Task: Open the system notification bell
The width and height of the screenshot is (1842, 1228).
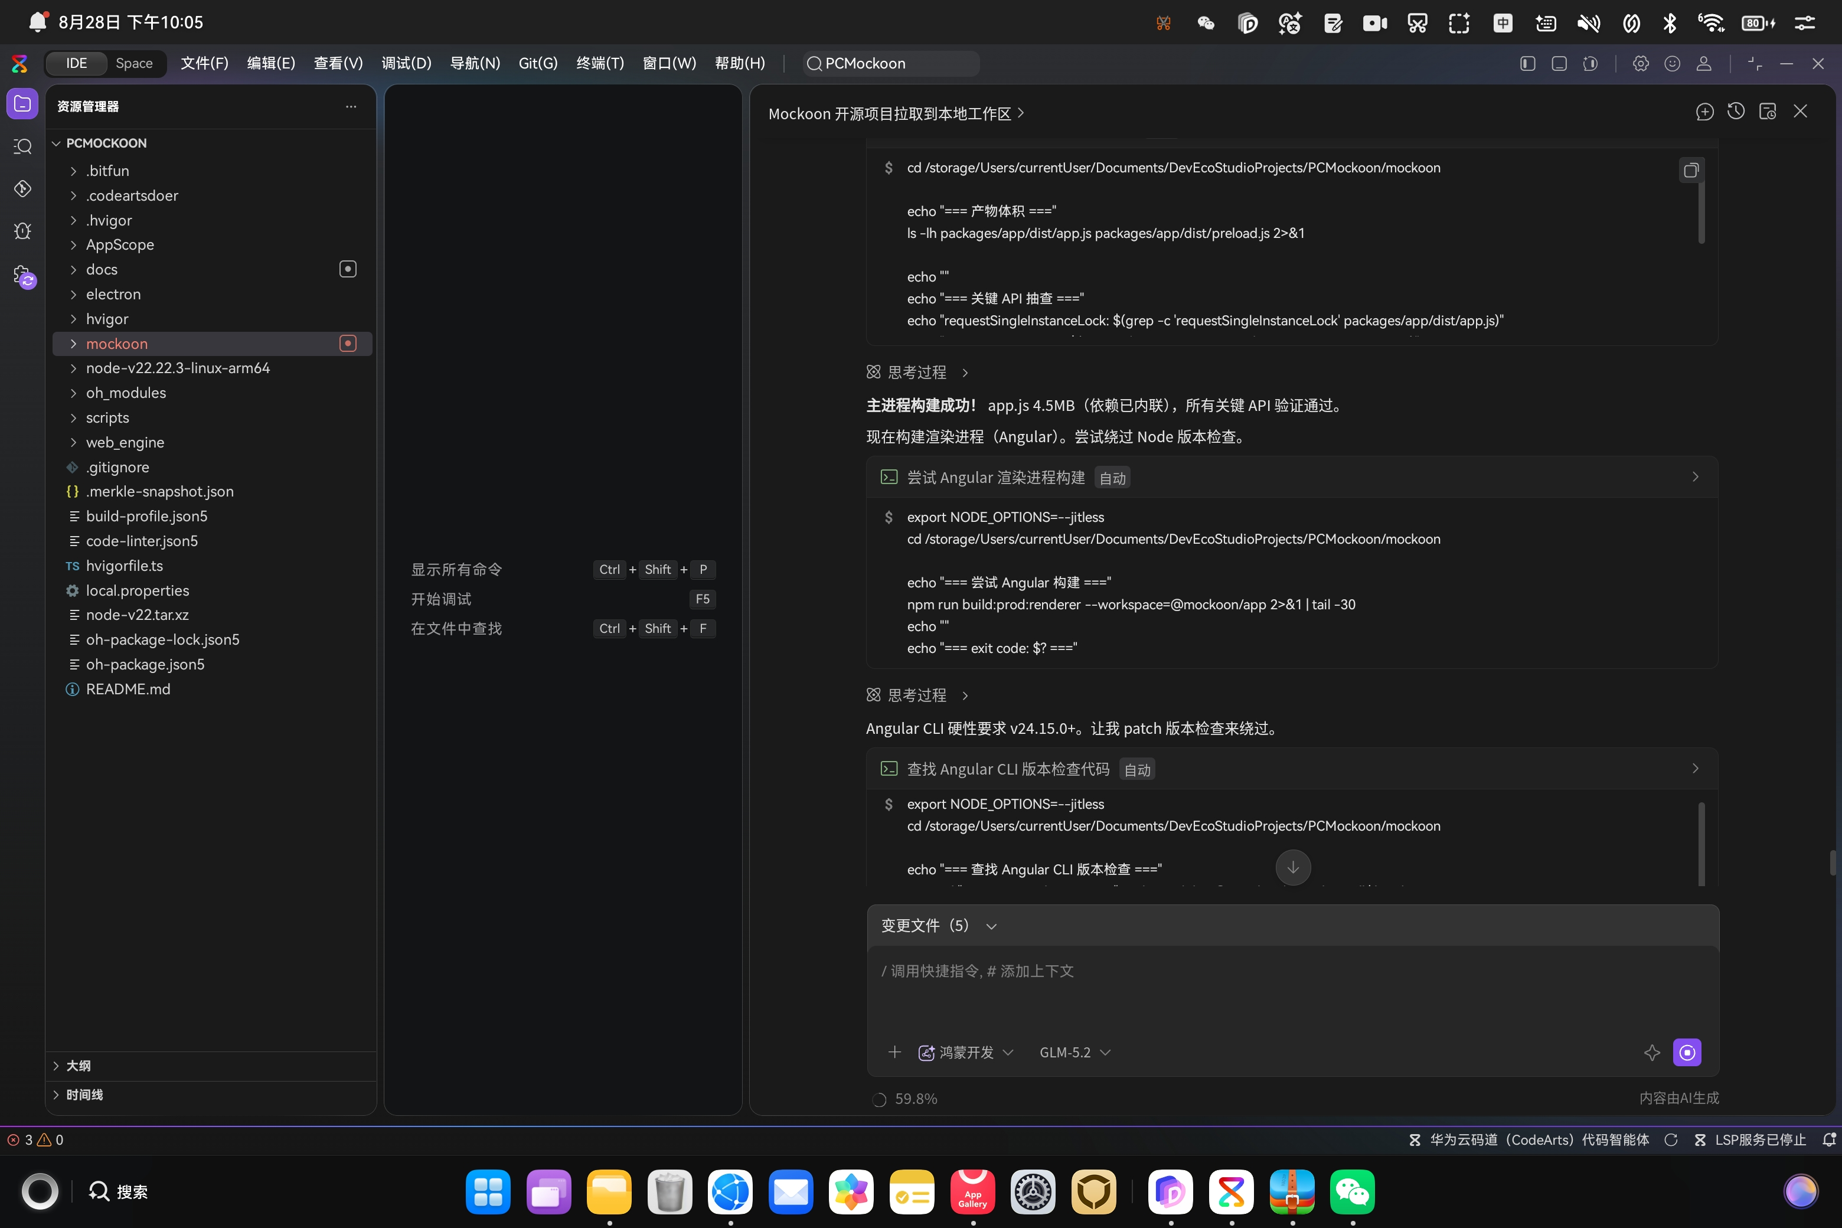Action: pos(38,21)
